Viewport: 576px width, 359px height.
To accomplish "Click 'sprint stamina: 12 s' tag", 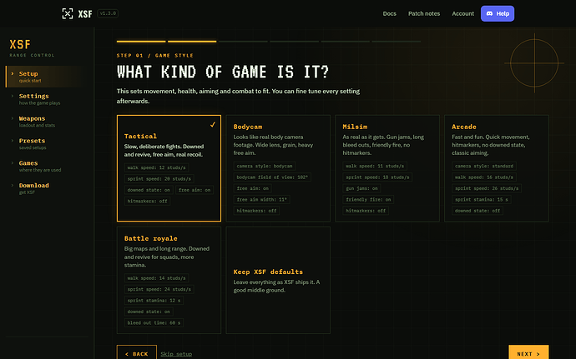I will (x=154, y=301).
